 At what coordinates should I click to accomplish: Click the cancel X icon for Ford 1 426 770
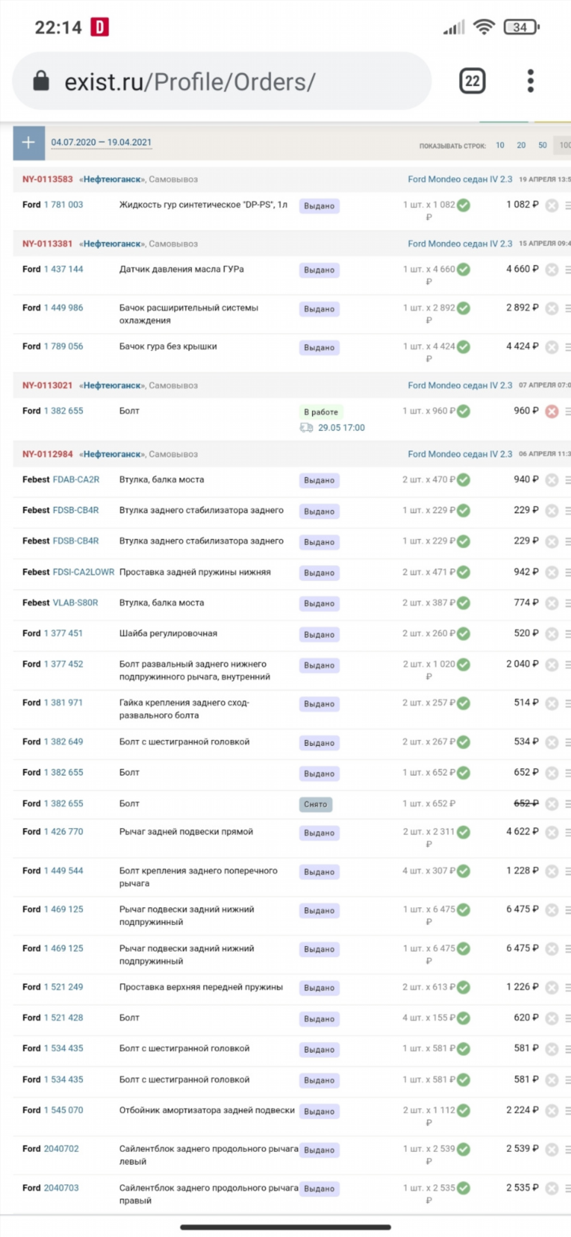[552, 832]
